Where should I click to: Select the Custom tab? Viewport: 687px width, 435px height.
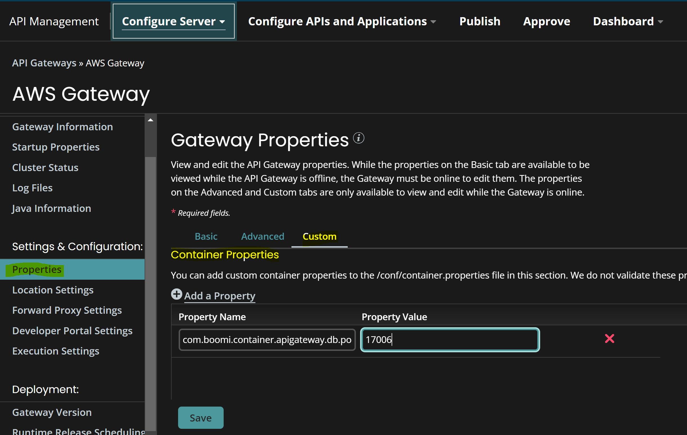(x=319, y=236)
